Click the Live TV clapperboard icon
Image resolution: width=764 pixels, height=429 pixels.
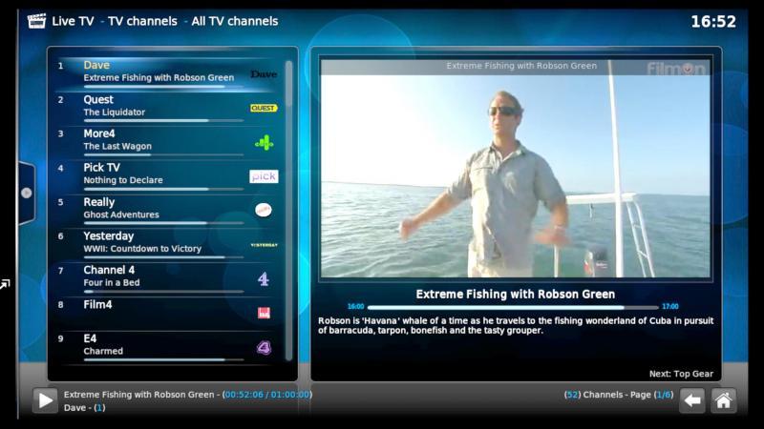(37, 20)
